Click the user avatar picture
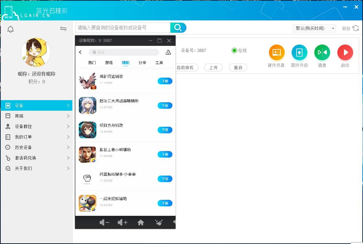 [x=36, y=52]
